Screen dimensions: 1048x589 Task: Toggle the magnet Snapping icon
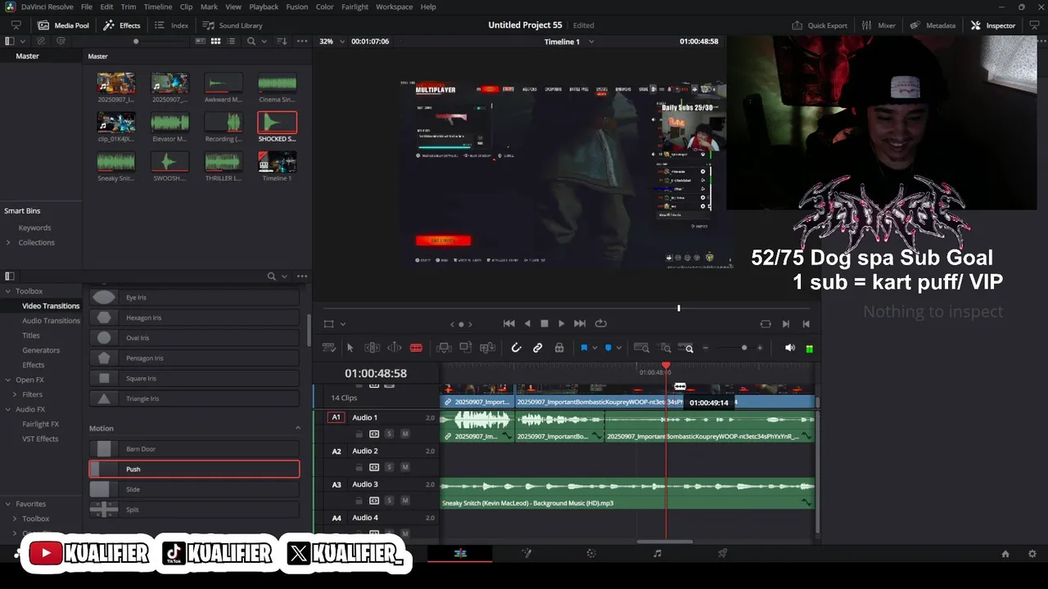coord(516,348)
